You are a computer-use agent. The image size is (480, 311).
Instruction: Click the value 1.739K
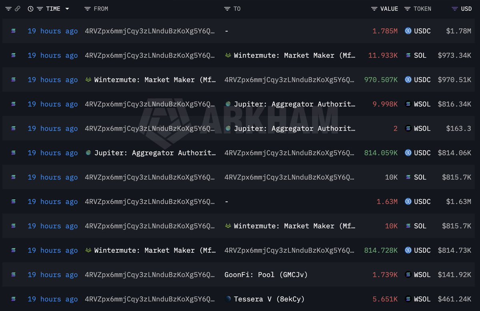[x=385, y=274]
